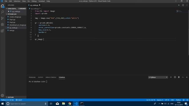This screenshot has height=106, width=189.
Task: Open the command prompt window on taskbar
Action: (82, 104)
